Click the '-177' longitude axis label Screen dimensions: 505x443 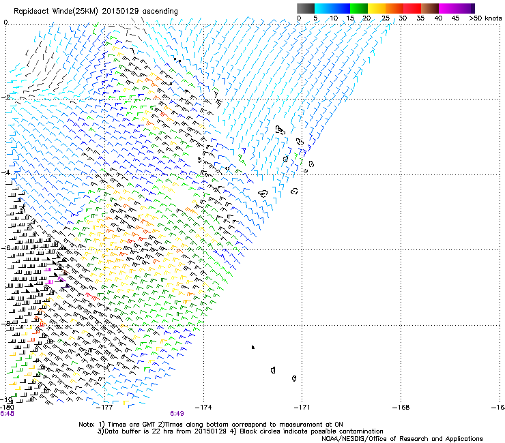click(x=104, y=408)
